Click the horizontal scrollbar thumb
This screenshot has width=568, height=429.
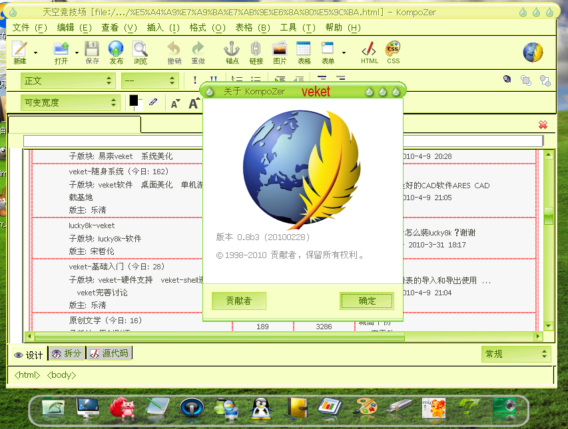pos(220,337)
